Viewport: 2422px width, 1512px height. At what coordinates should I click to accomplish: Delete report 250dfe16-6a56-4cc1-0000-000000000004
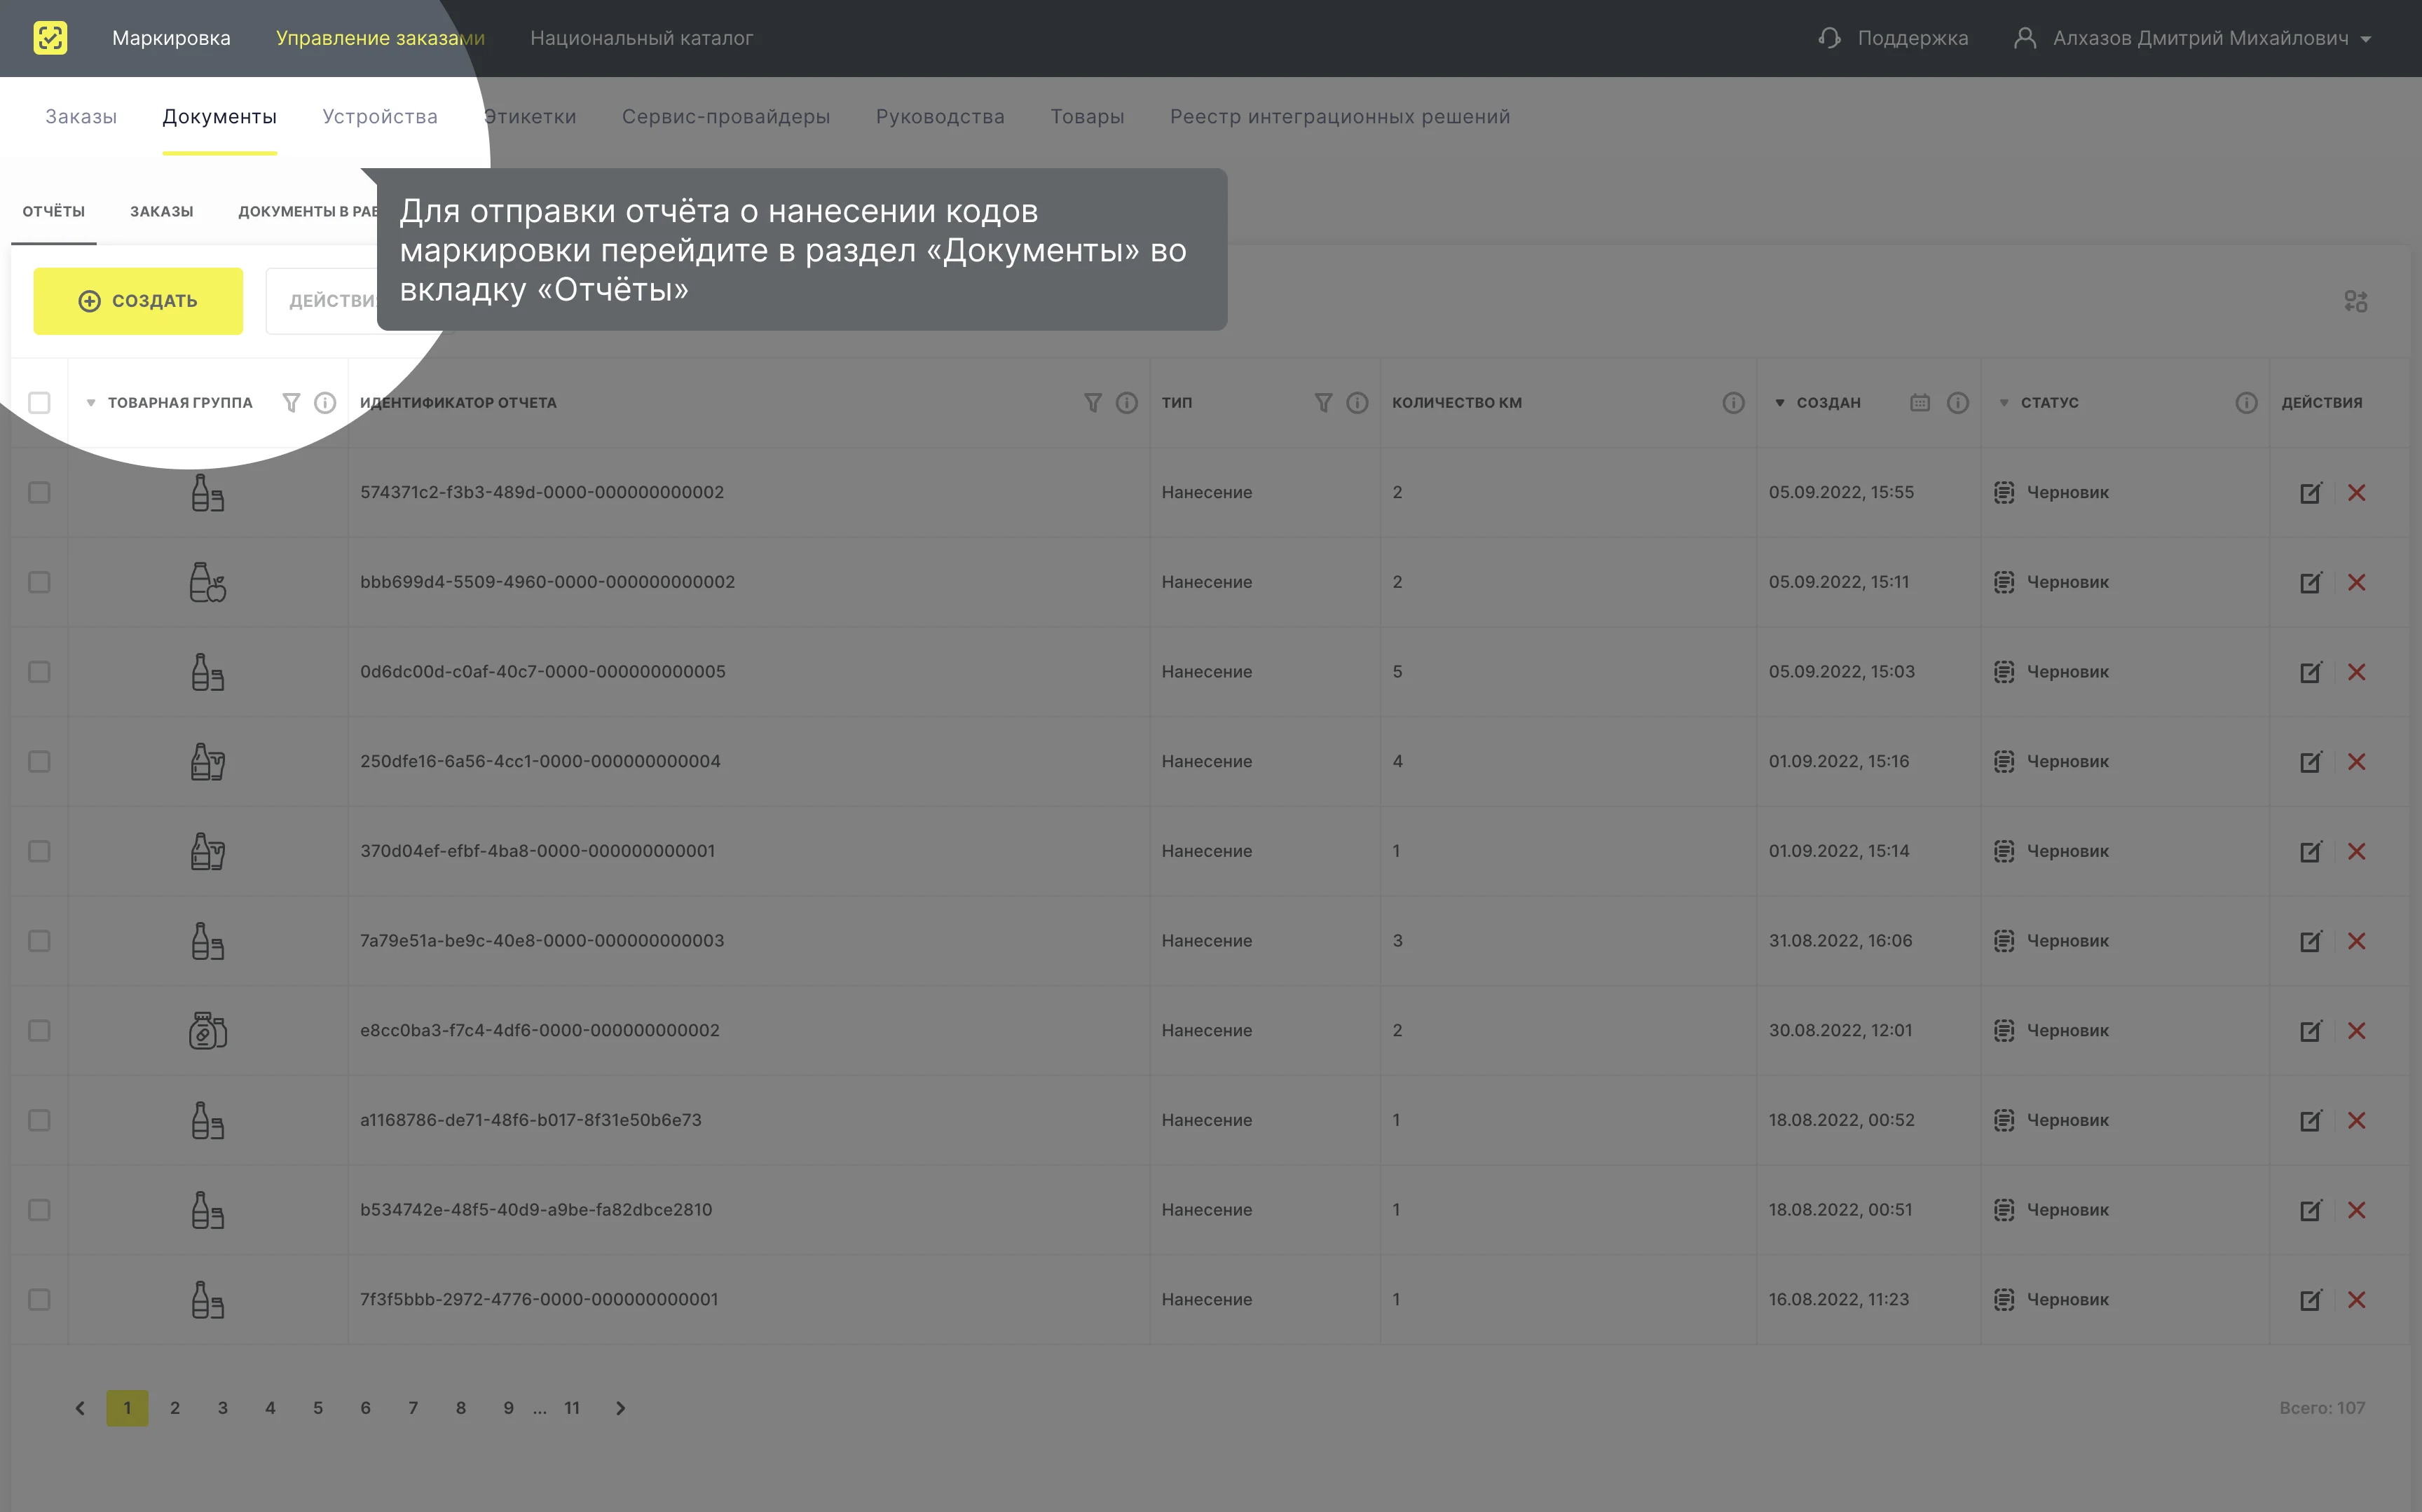point(2357,761)
